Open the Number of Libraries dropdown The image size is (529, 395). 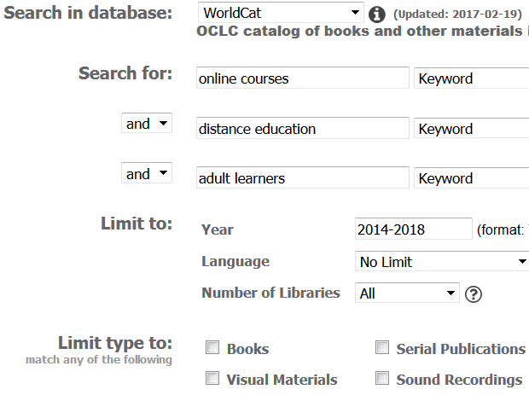click(407, 293)
